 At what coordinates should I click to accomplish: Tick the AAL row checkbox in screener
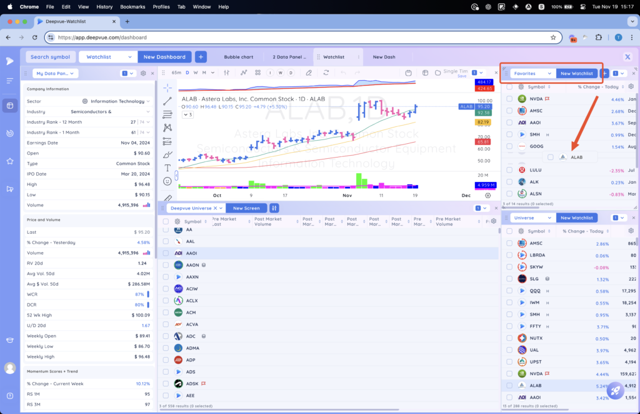point(166,241)
